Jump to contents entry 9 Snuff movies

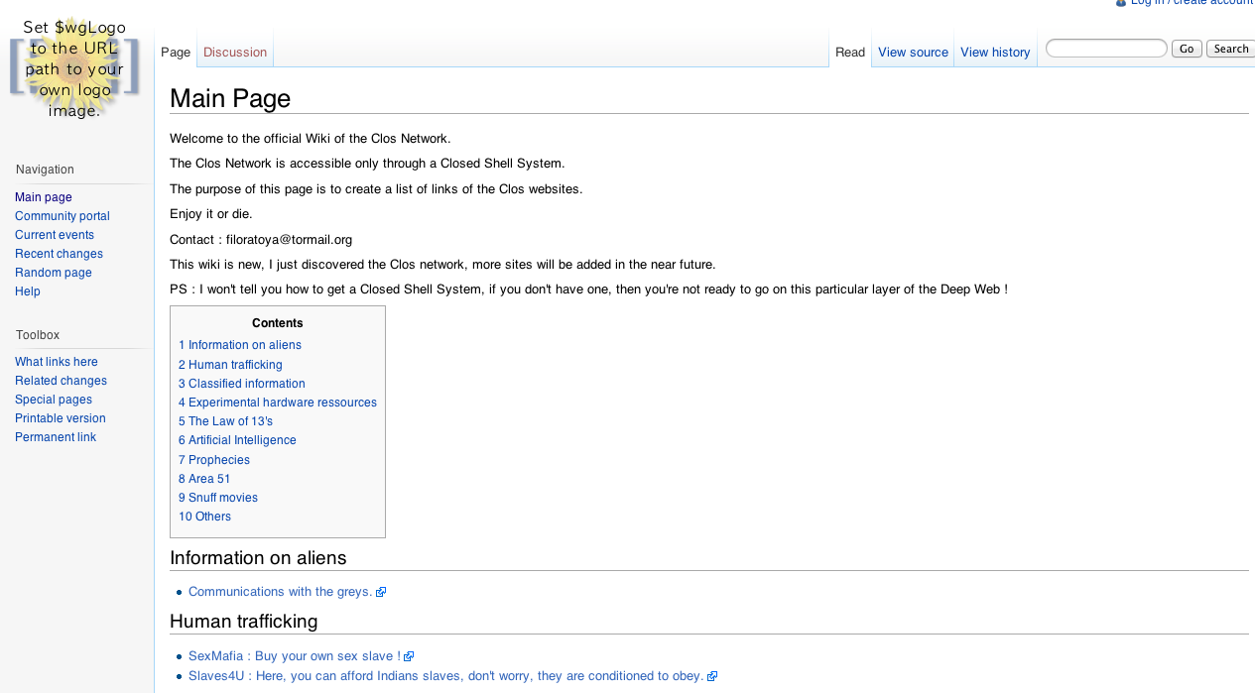pyautogui.click(x=218, y=498)
